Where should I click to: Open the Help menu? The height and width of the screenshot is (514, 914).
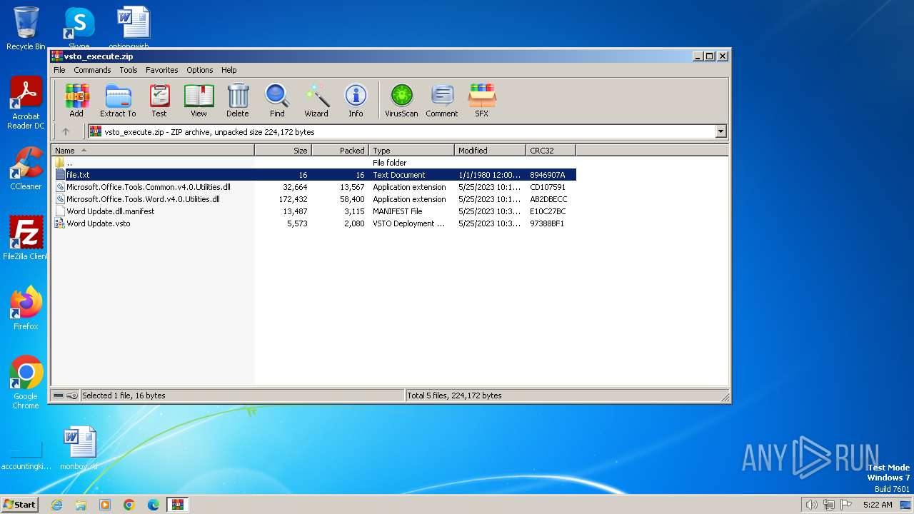click(228, 70)
